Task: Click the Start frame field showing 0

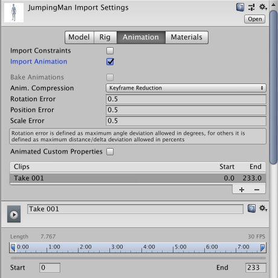Action: pyautogui.click(x=50, y=268)
